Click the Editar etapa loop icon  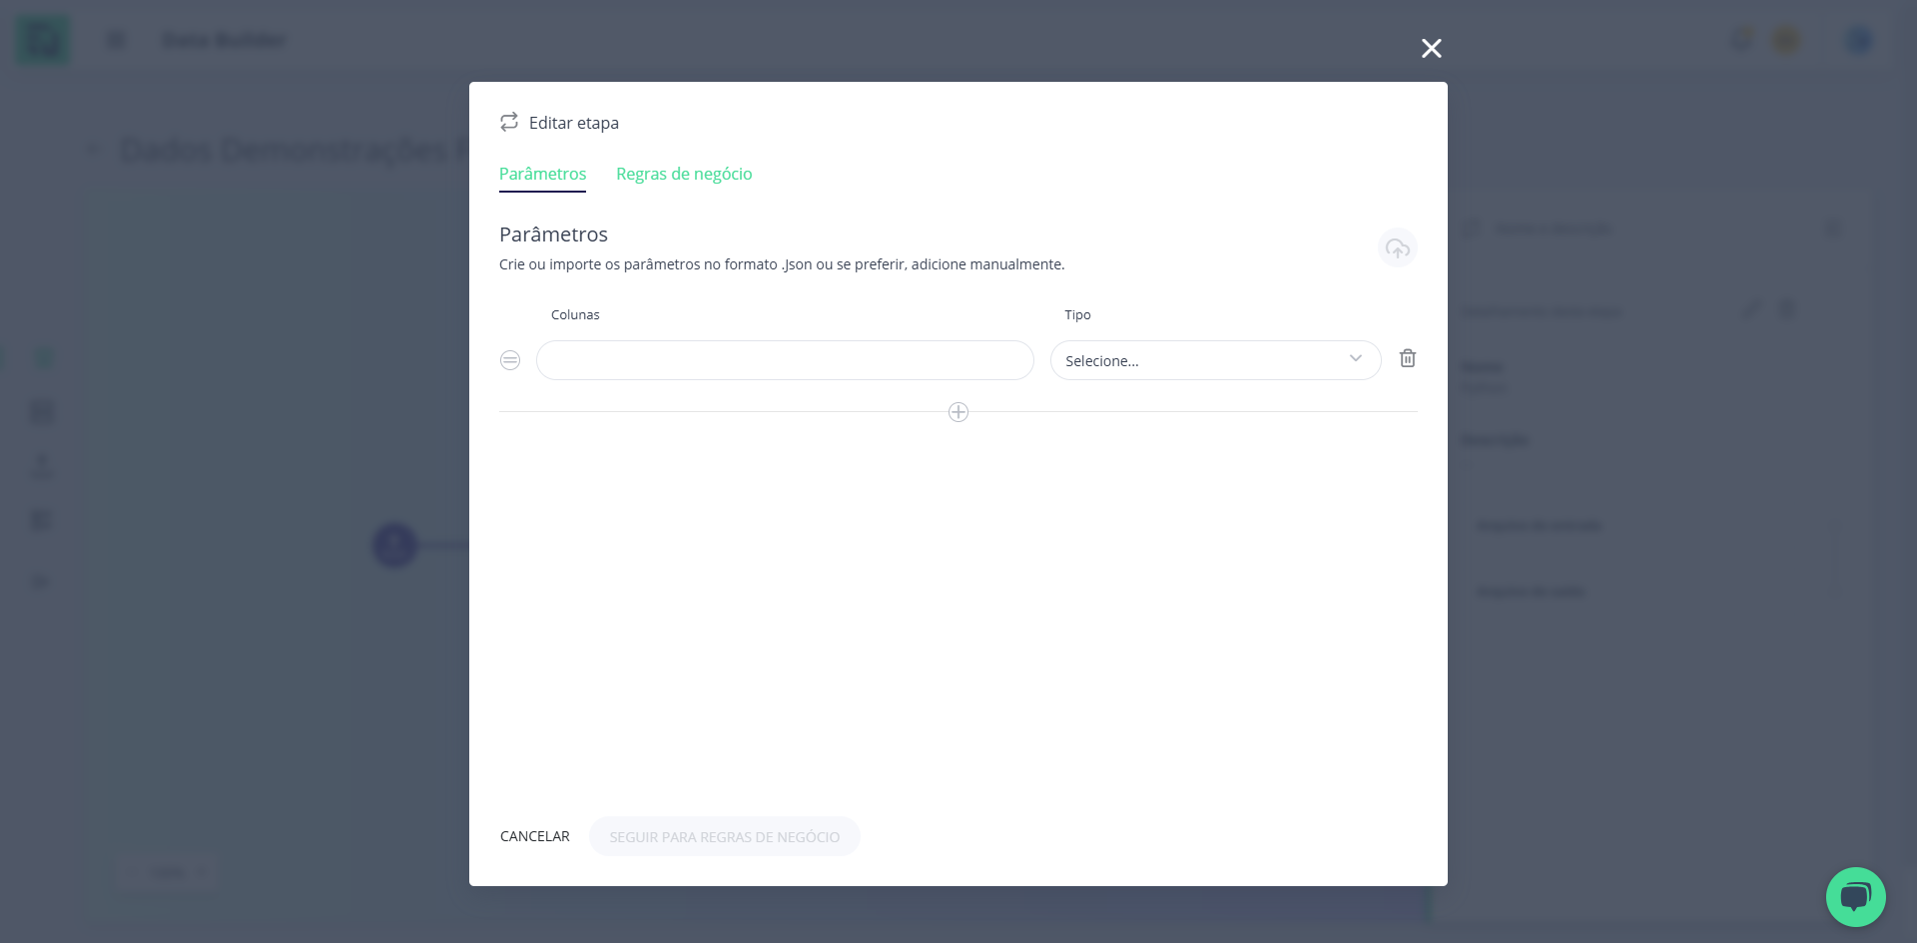(509, 122)
